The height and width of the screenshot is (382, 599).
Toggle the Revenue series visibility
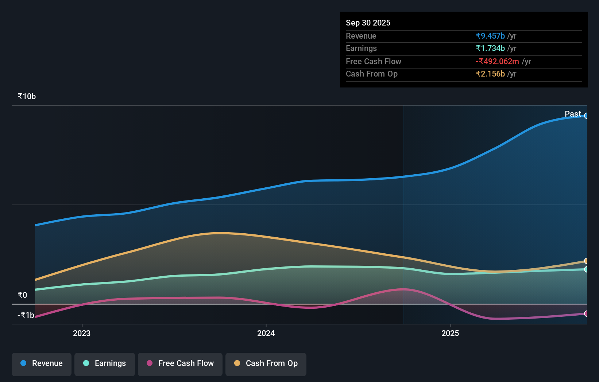[41, 363]
